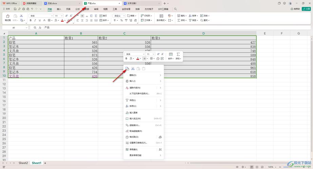Click the mini toolbar font color red A
Viewport: 313px width, 169px height.
click(x=138, y=58)
